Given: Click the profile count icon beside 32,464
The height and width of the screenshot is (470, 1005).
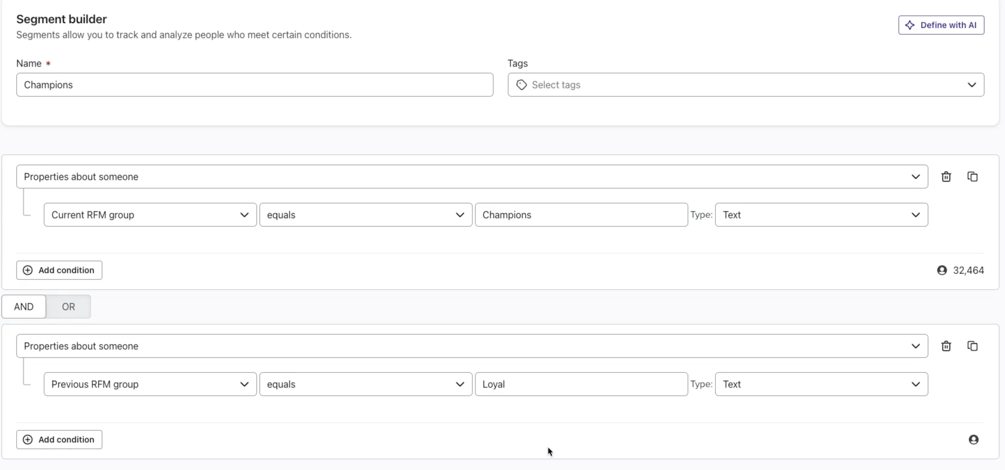Looking at the screenshot, I should click(942, 270).
